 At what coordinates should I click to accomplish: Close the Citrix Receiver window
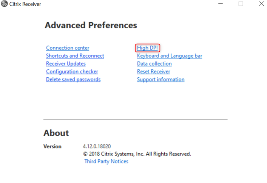pos(262,3)
